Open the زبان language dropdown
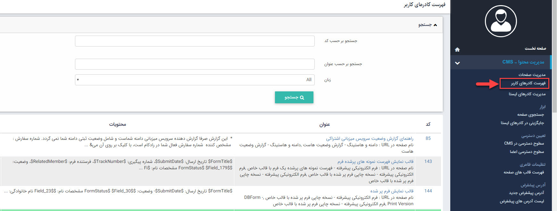Image resolution: width=557 pixels, height=211 pixels. [x=195, y=80]
